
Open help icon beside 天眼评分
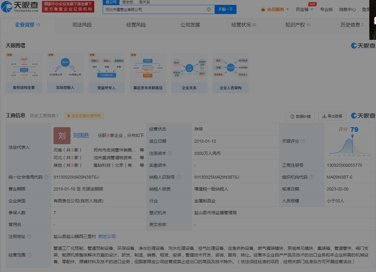(303, 141)
